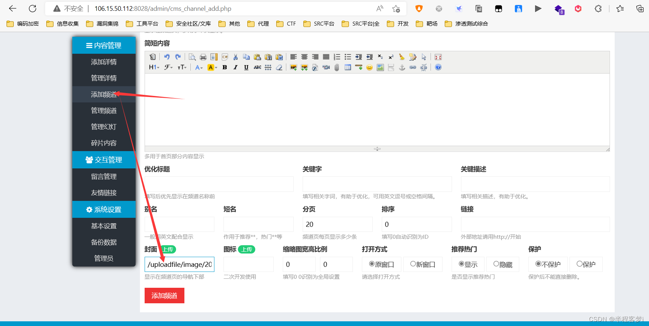Viewport: 649px width, 326px height.
Task: Insert bulleted list
Action: (x=348, y=57)
